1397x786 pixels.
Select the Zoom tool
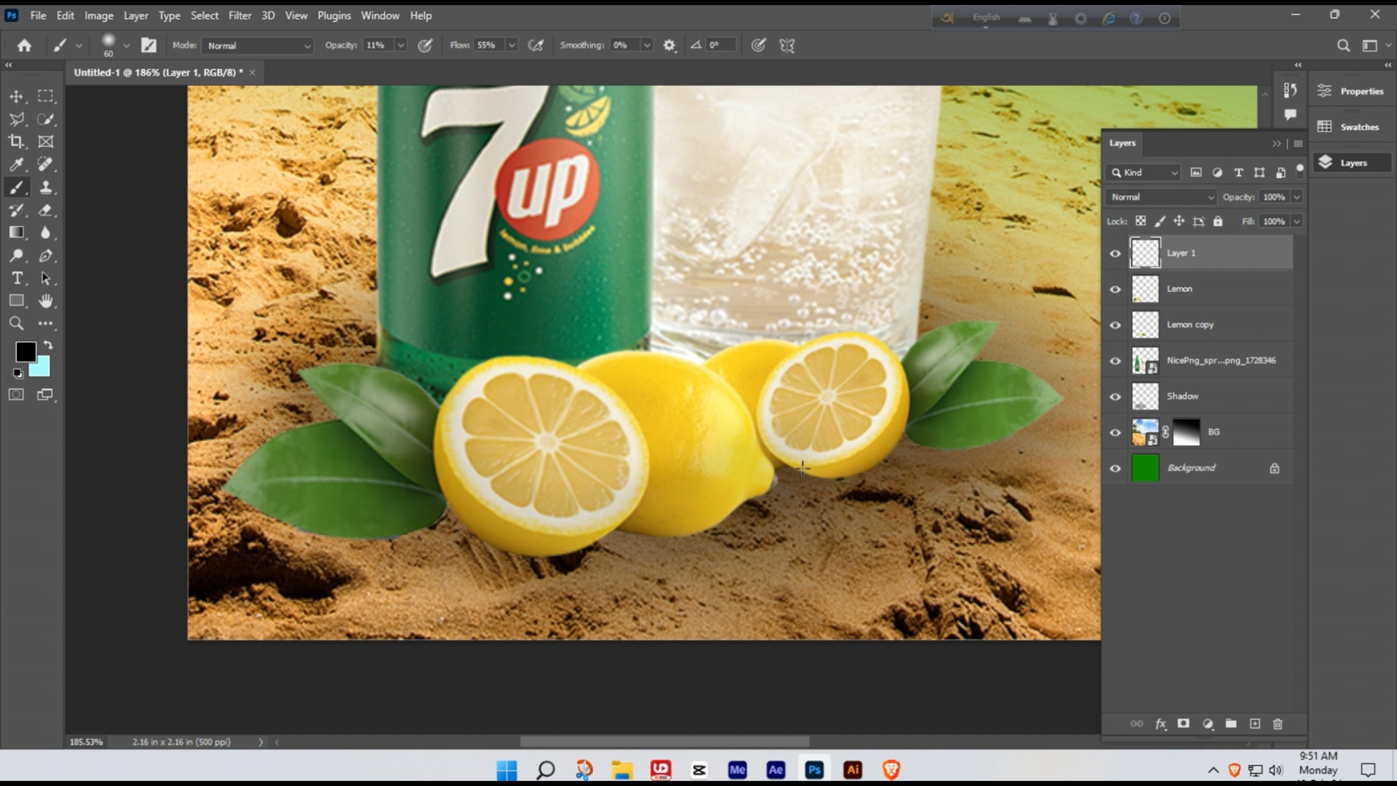(16, 324)
